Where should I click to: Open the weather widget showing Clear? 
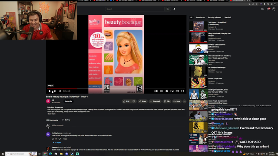coord(249,154)
